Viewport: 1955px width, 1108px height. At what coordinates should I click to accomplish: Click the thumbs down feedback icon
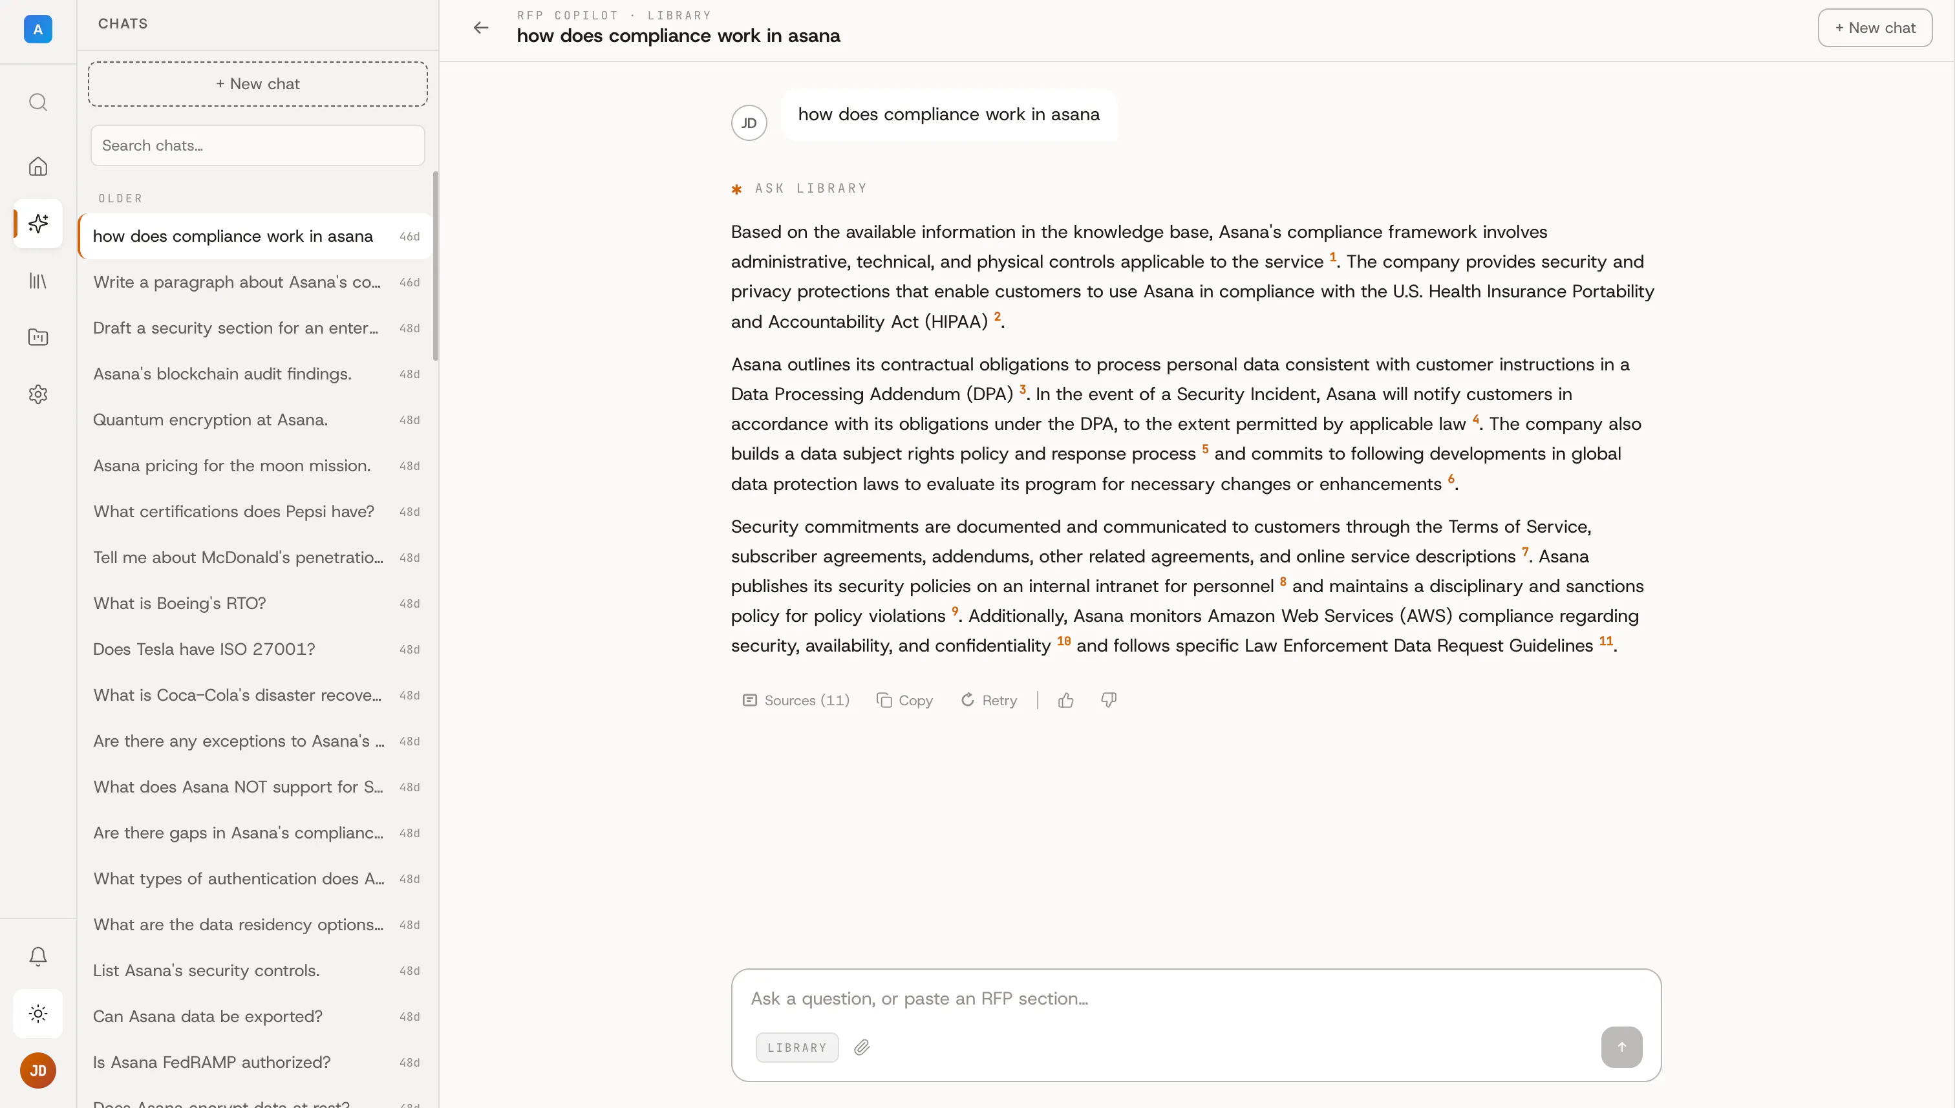click(x=1109, y=700)
